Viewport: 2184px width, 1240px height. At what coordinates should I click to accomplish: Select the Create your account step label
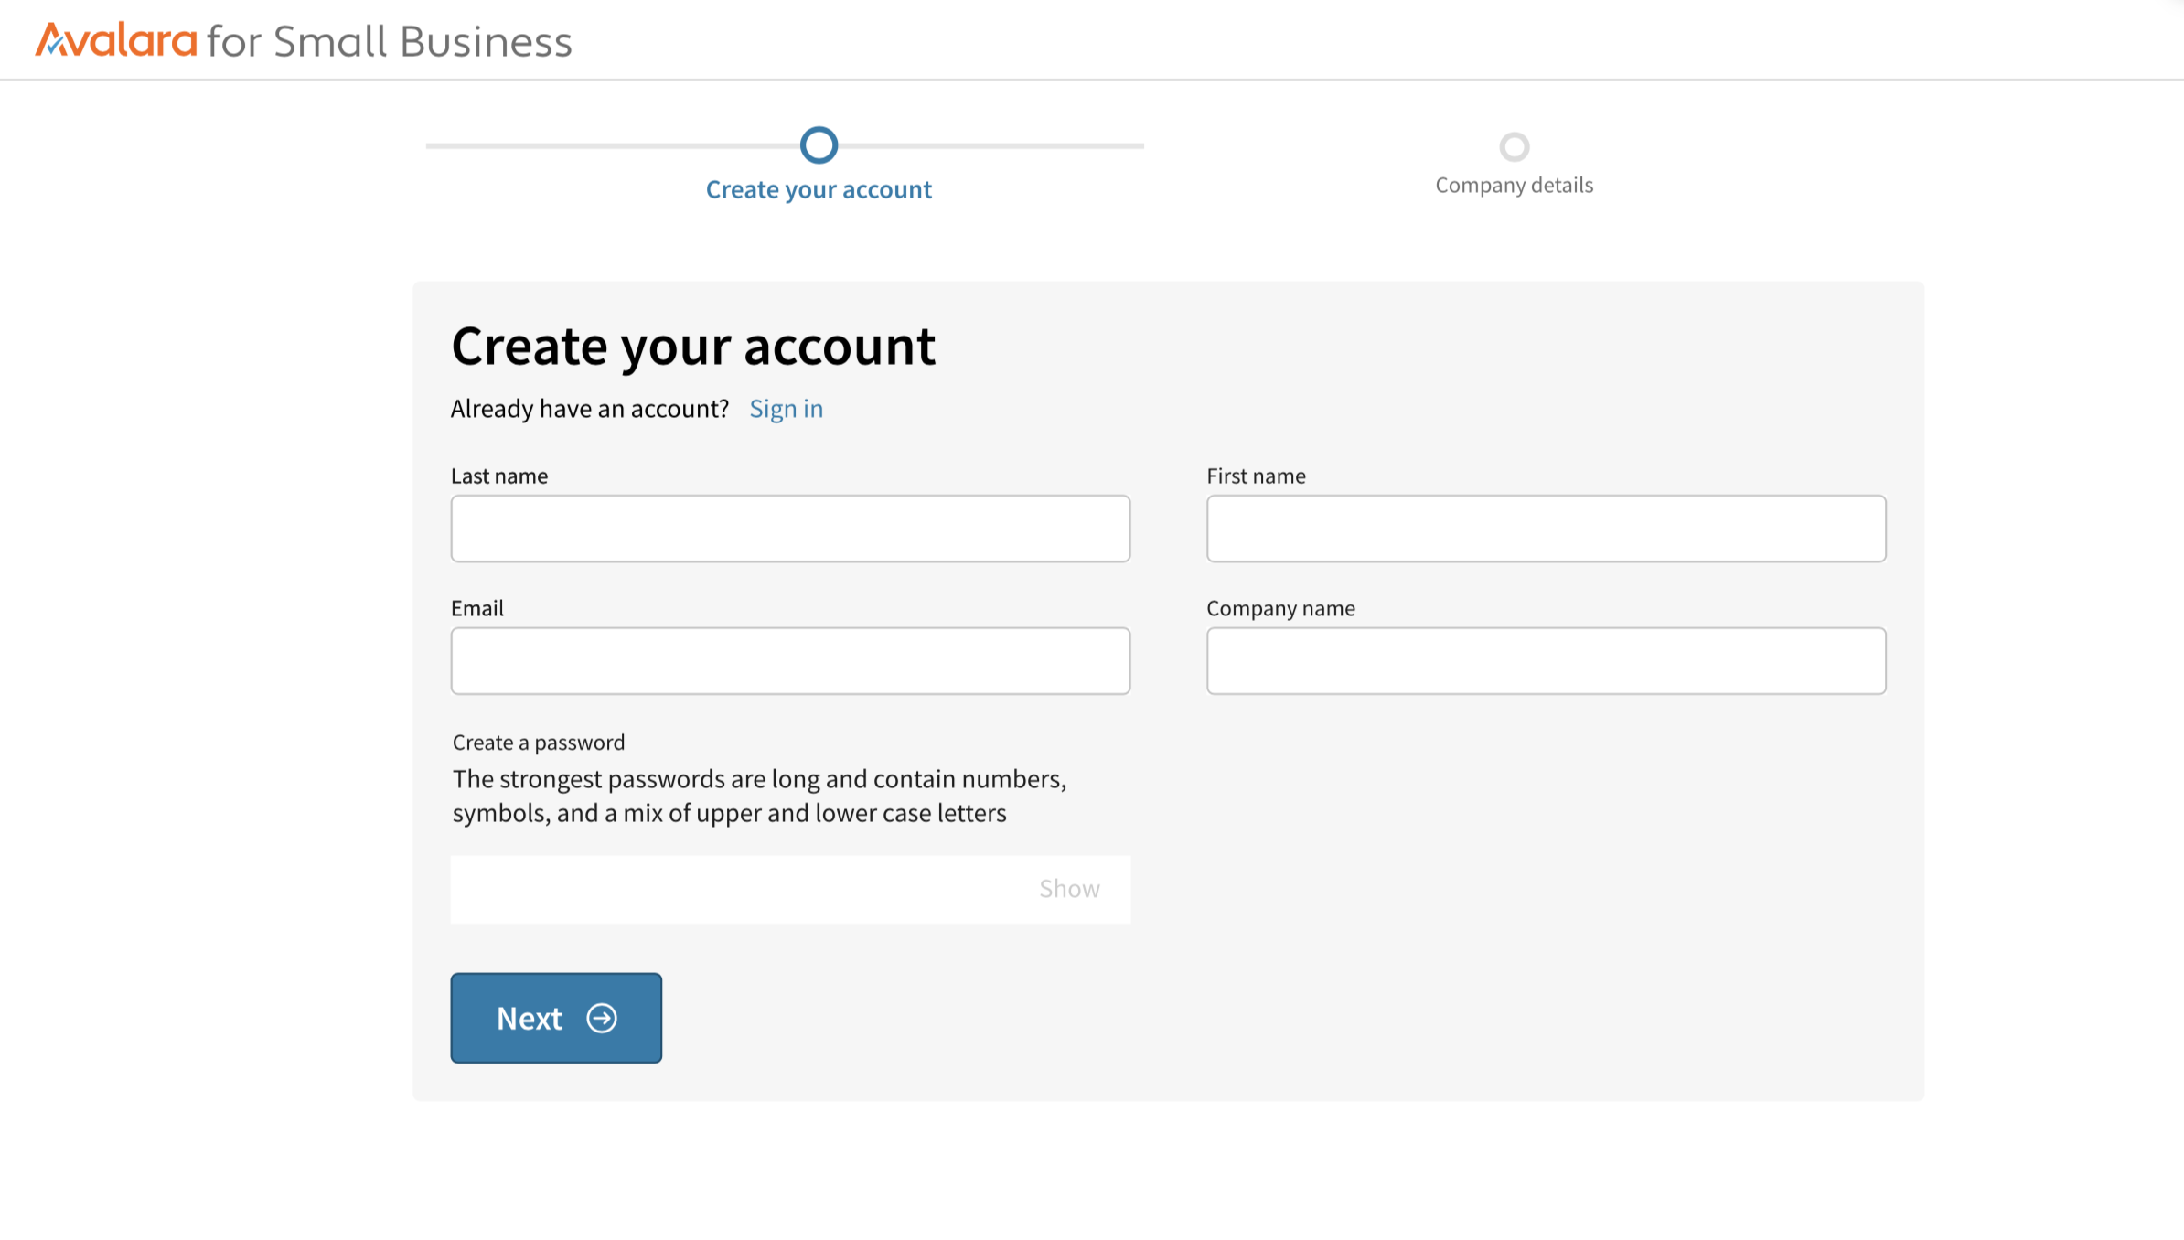pos(819,189)
